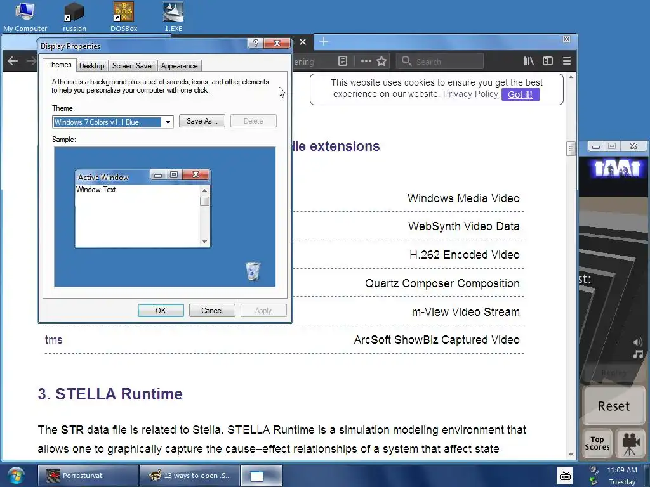The image size is (650, 487).
Task: Switch to the Screen Saver tab
Action: click(x=133, y=66)
